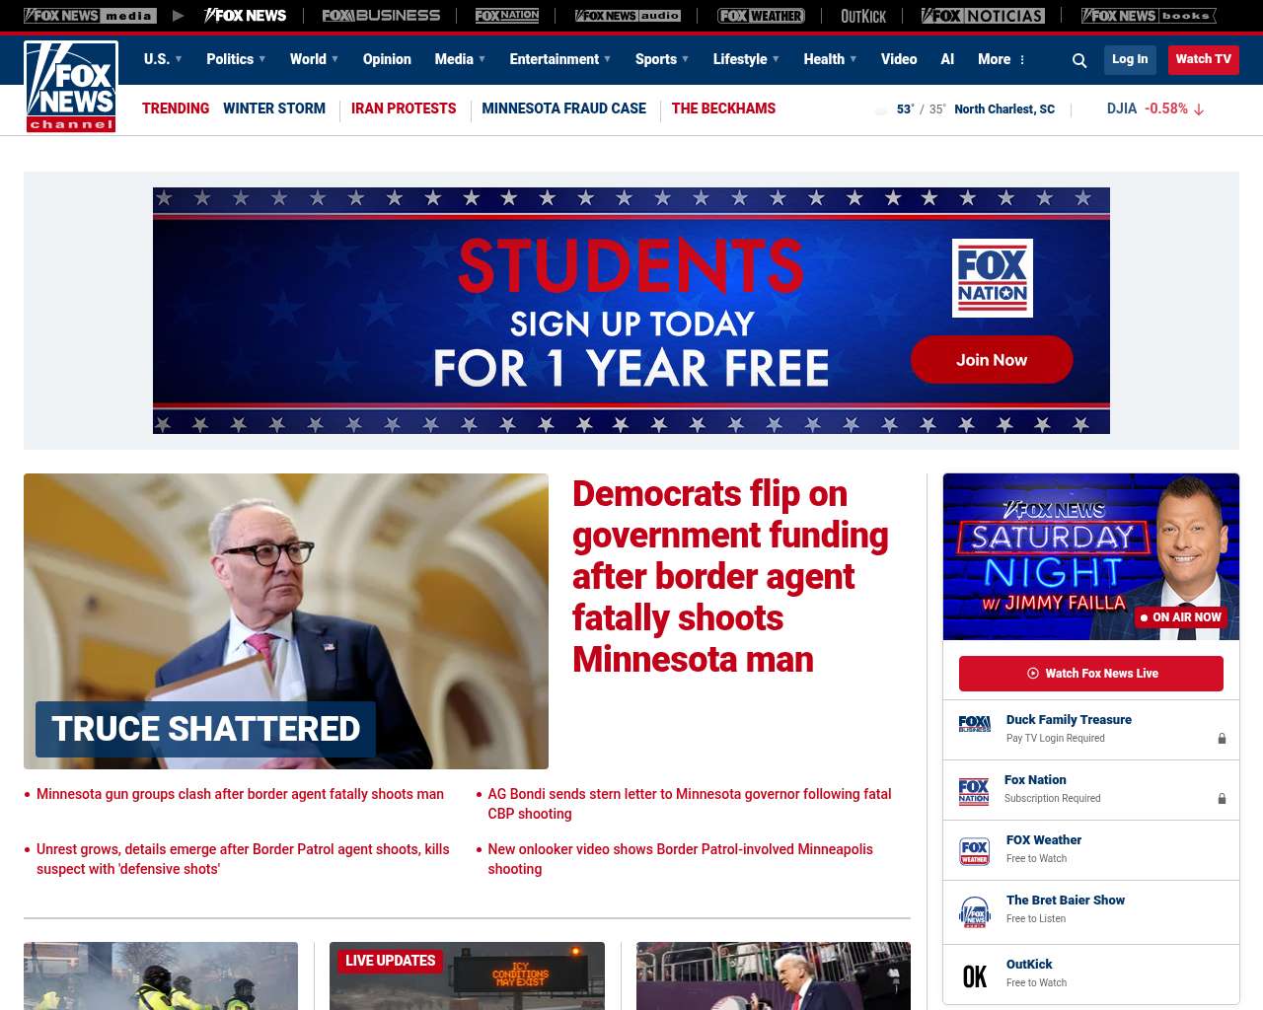Open Fox News Audio logo link
This screenshot has height=1010, width=1263.
628,16
